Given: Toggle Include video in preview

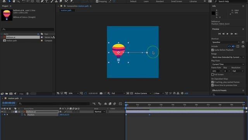Looking at the screenshot, I should [x=229, y=46].
